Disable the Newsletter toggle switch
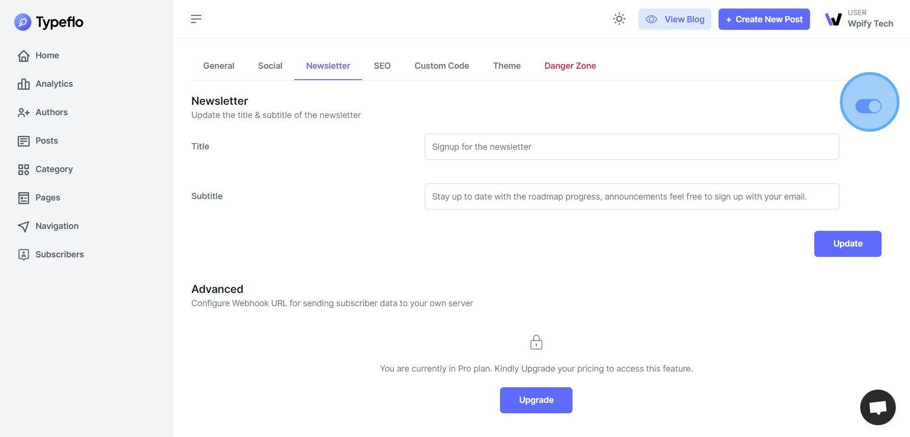910x437 pixels. point(868,106)
